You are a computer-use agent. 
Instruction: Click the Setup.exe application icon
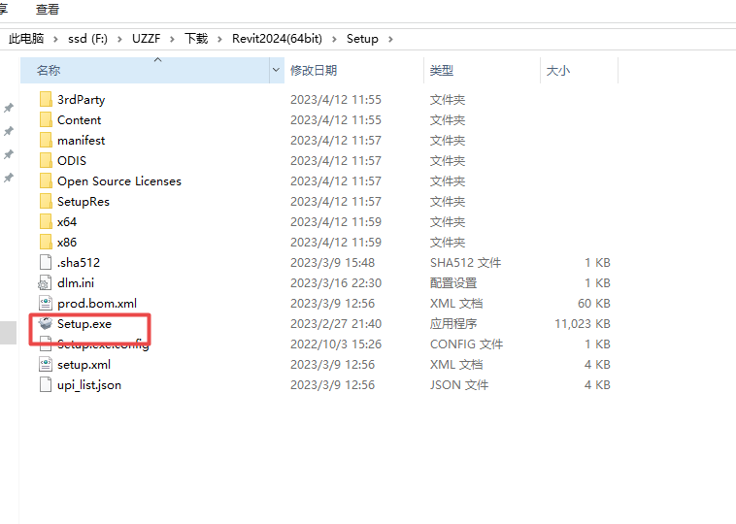(x=45, y=324)
